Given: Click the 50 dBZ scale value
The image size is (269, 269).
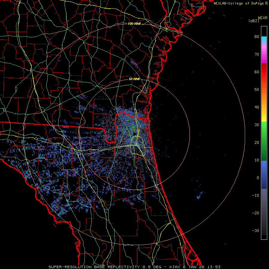Looking at the screenshot, I should point(257,90).
